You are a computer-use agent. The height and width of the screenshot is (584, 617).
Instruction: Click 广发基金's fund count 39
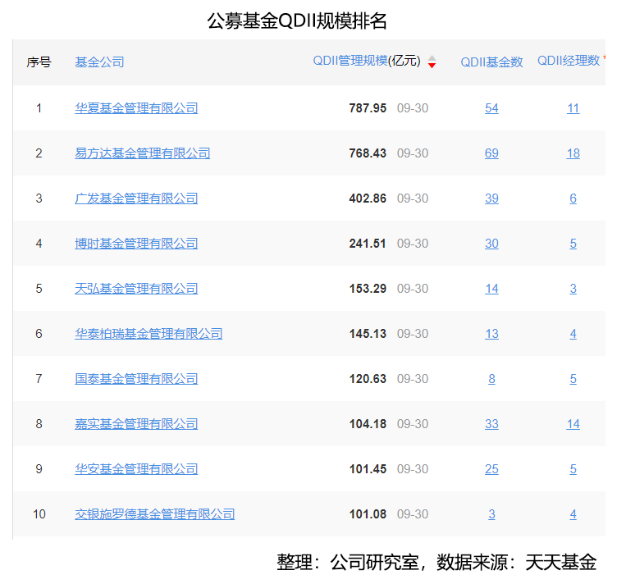click(491, 198)
